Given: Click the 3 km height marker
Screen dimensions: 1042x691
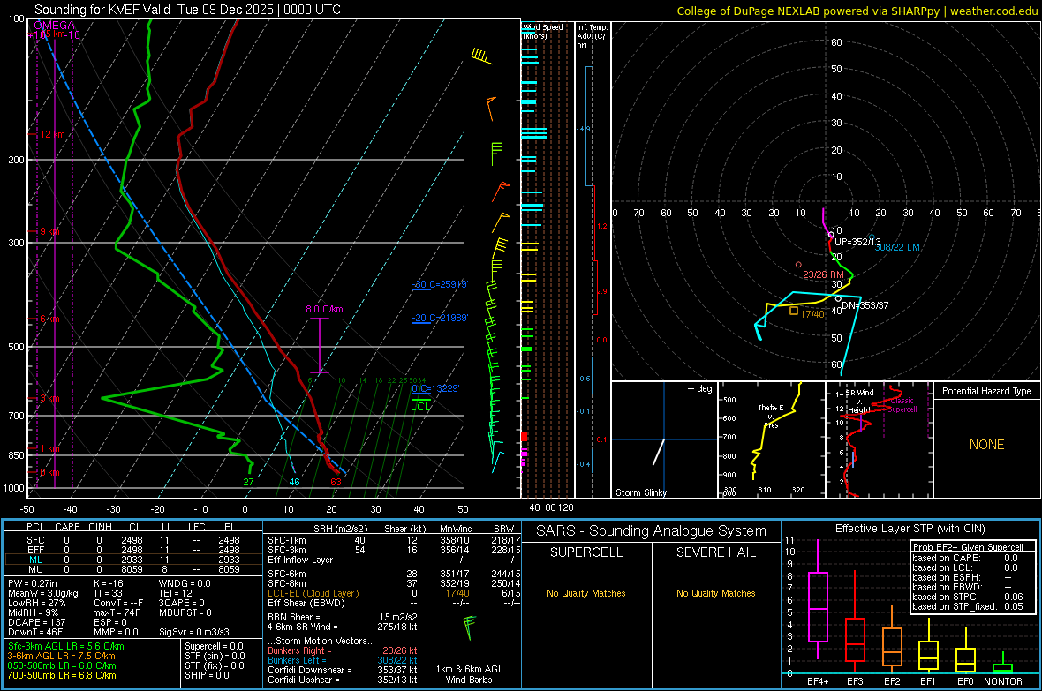Looking at the screenshot, I should tap(49, 398).
